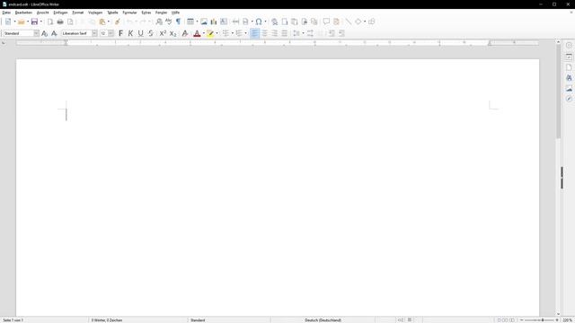The width and height of the screenshot is (575, 323).
Task: Open sidebar Navigator compass icon
Action: [x=569, y=99]
